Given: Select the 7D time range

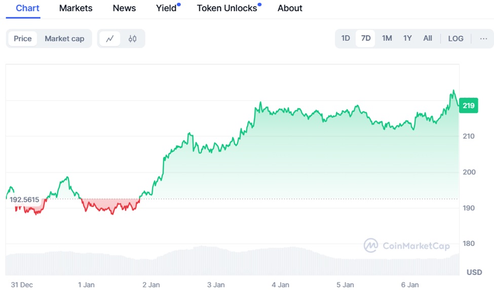Looking at the screenshot, I should (366, 38).
